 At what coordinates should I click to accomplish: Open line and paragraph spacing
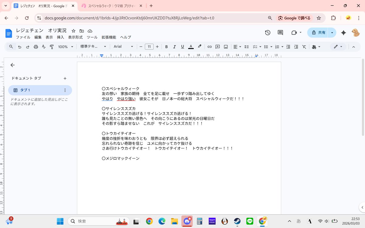[247, 47]
